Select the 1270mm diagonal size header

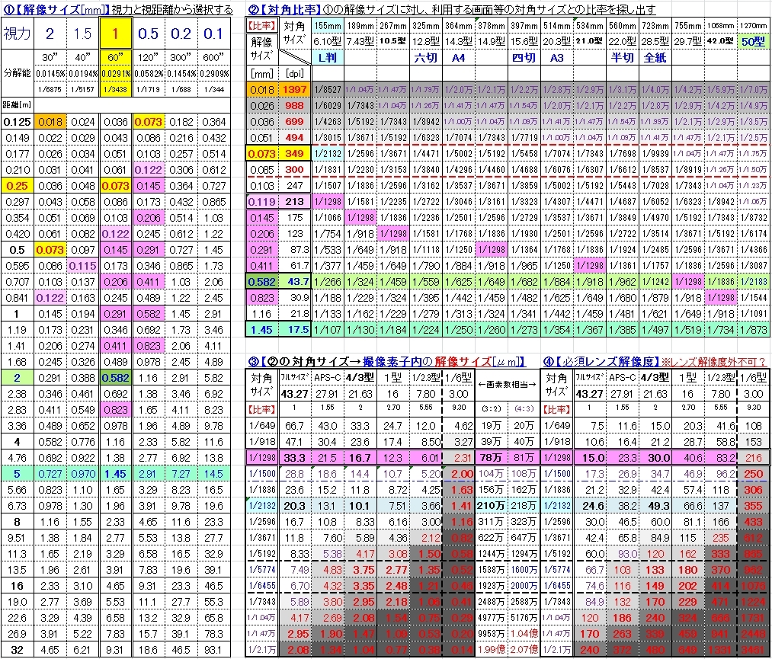point(753,25)
